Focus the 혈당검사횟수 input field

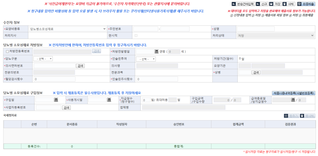point(54,79)
